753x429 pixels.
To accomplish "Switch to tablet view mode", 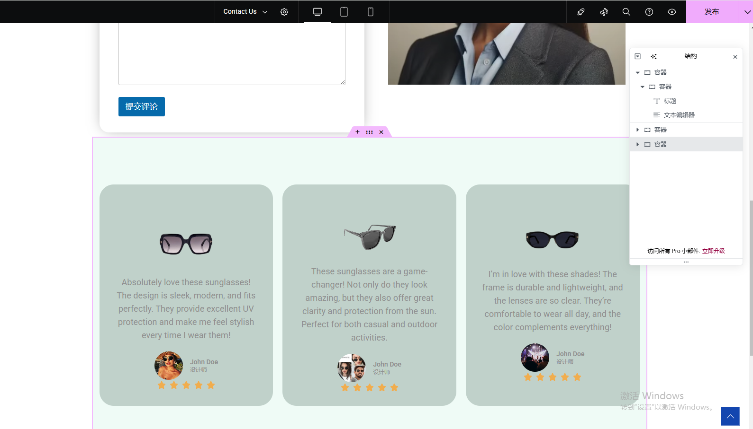I will tap(344, 12).
